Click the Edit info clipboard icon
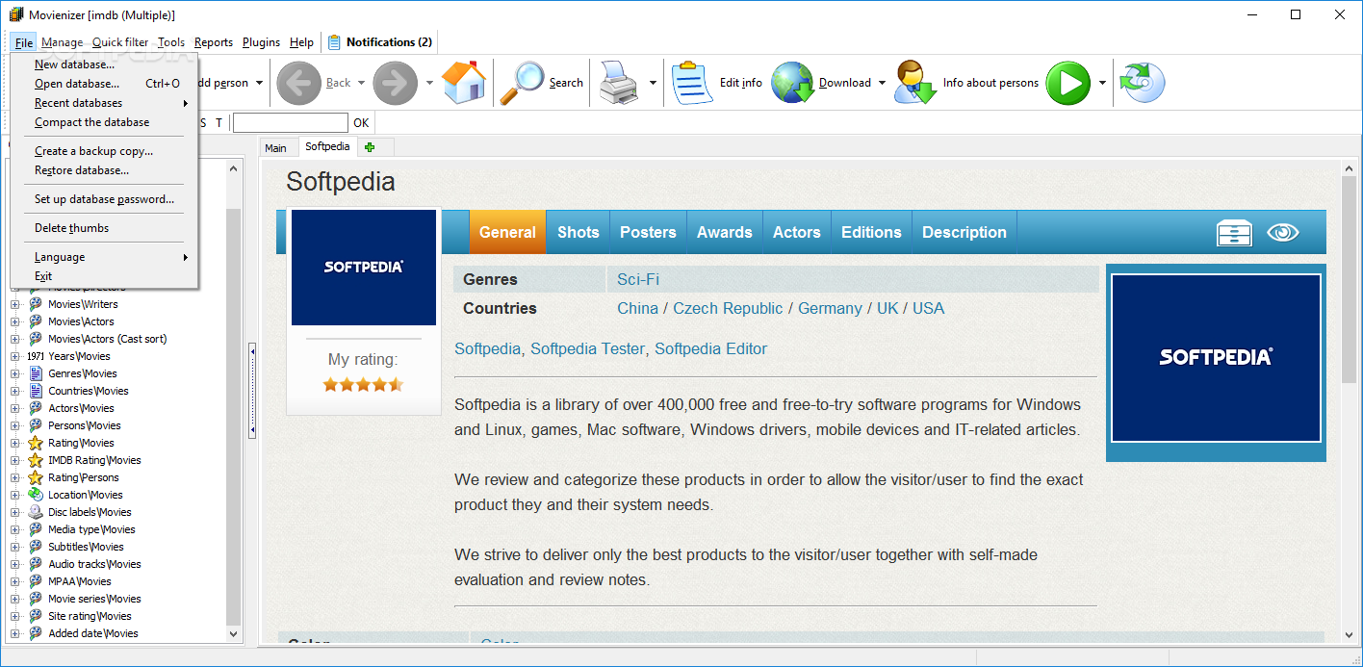 [x=692, y=83]
